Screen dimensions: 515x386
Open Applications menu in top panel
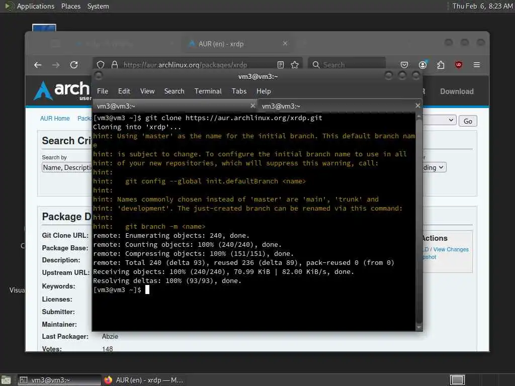[x=36, y=6]
